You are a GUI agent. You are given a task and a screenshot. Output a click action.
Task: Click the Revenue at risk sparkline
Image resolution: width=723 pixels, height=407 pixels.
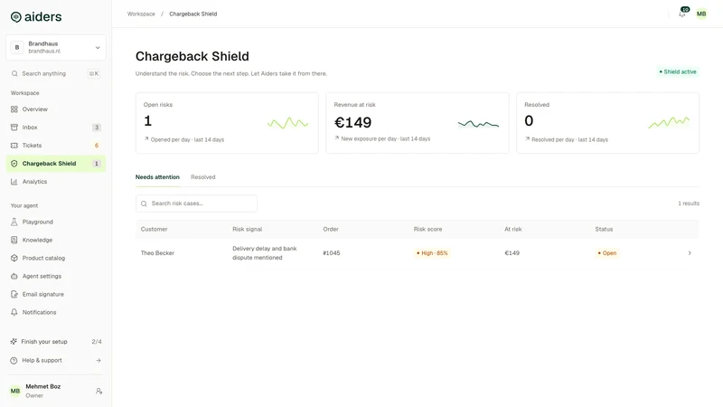[478, 124]
